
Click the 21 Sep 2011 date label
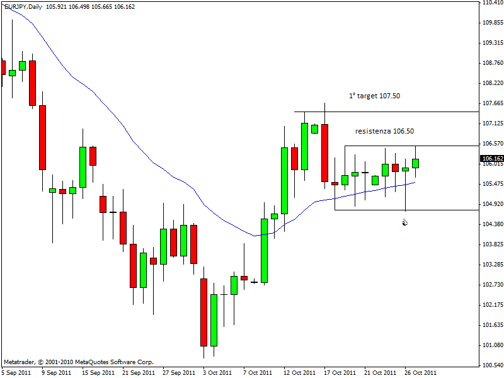(x=137, y=372)
